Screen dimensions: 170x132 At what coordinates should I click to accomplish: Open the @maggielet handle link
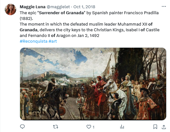[58, 7]
